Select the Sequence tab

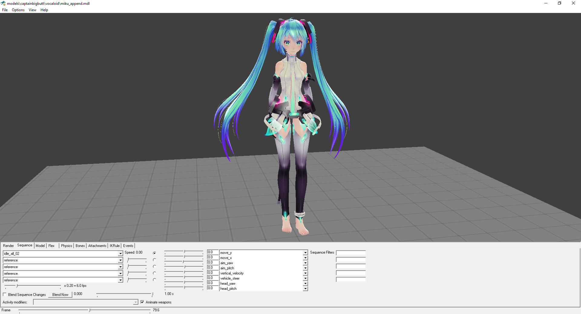click(25, 245)
